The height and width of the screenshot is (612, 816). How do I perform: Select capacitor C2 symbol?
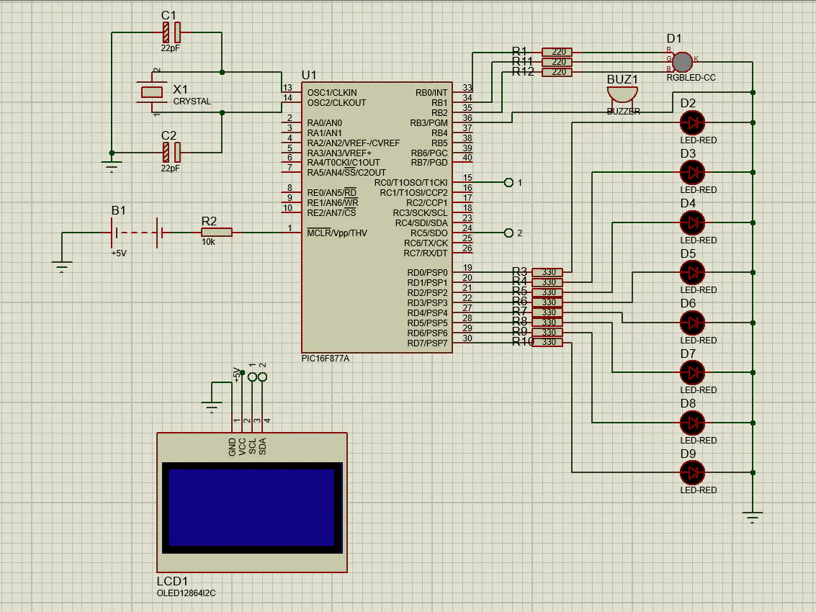tap(171, 153)
